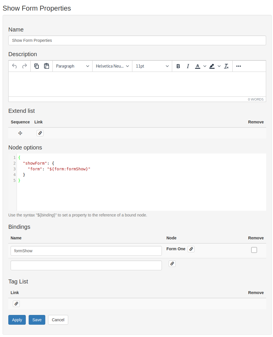Click the Remove header in Tag List
The height and width of the screenshot is (337, 273).
256,293
